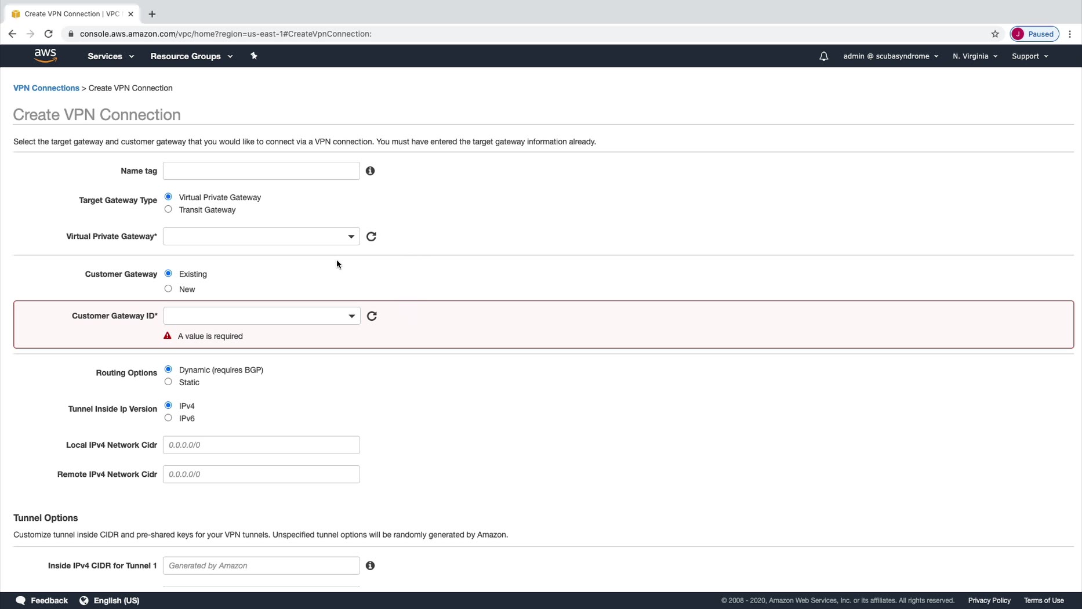Click the Local IPv4 Network Cidr field
1082x609 pixels.
pos(261,445)
